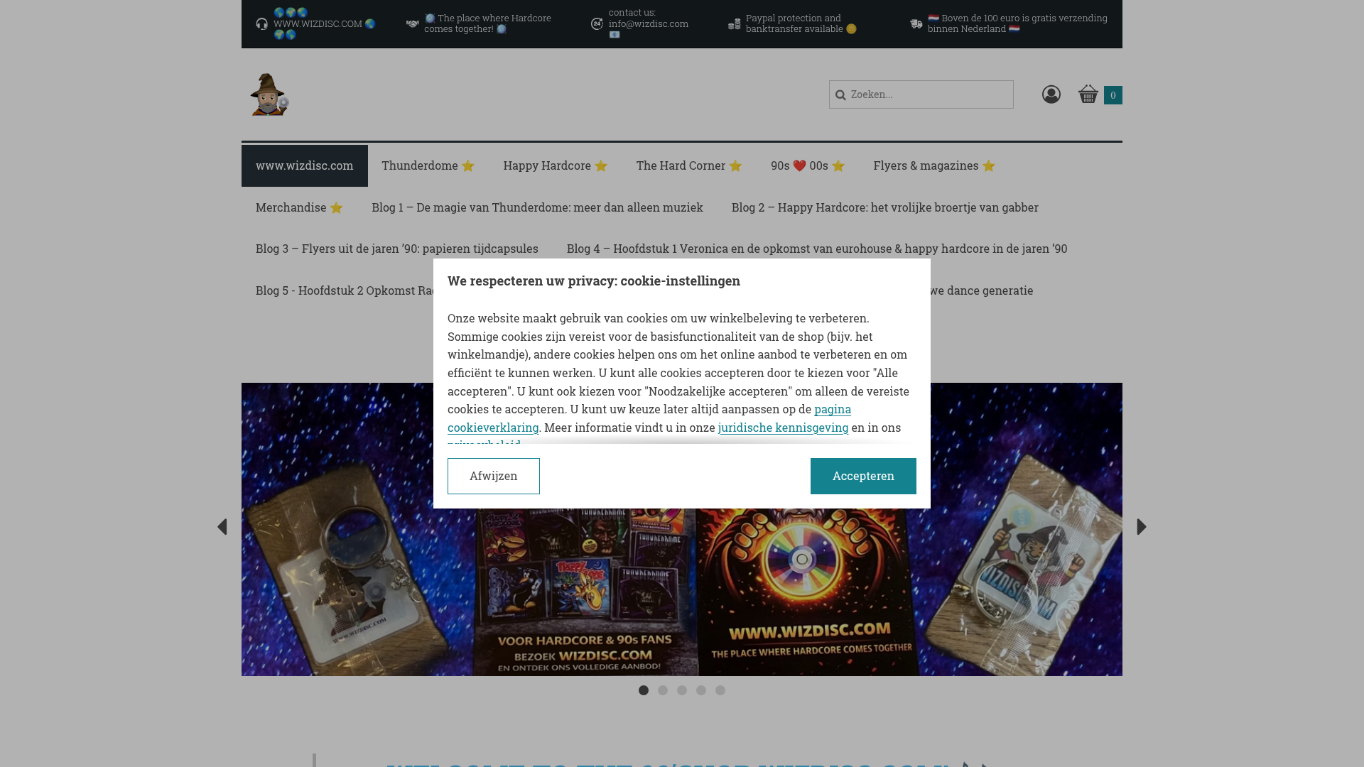
Task: Select the third carousel dot
Action: [x=682, y=690]
